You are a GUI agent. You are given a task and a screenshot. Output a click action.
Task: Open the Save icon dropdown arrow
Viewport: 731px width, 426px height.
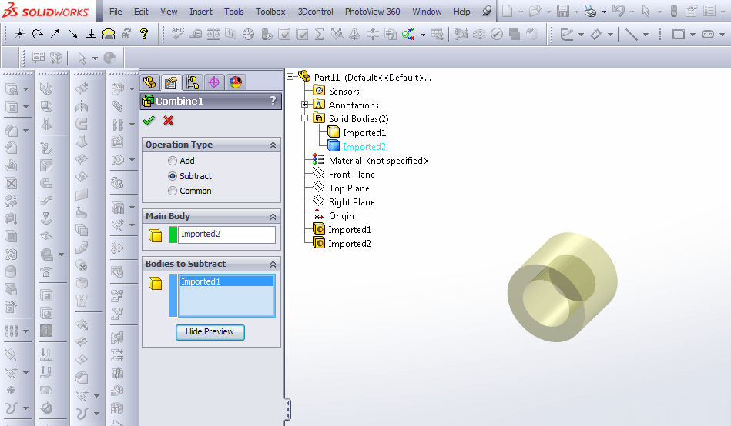576,12
